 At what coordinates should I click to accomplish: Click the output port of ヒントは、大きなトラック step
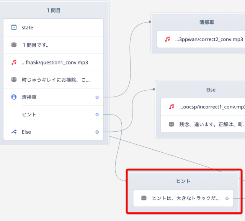[x=227, y=198]
